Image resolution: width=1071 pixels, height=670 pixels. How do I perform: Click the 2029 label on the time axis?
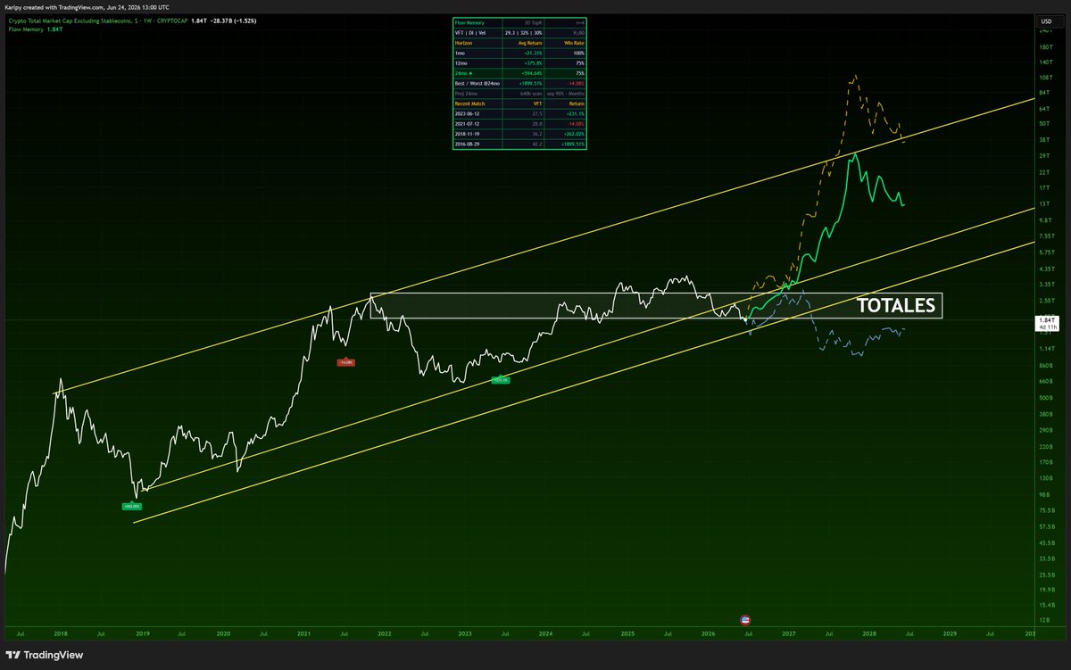[x=951, y=633]
